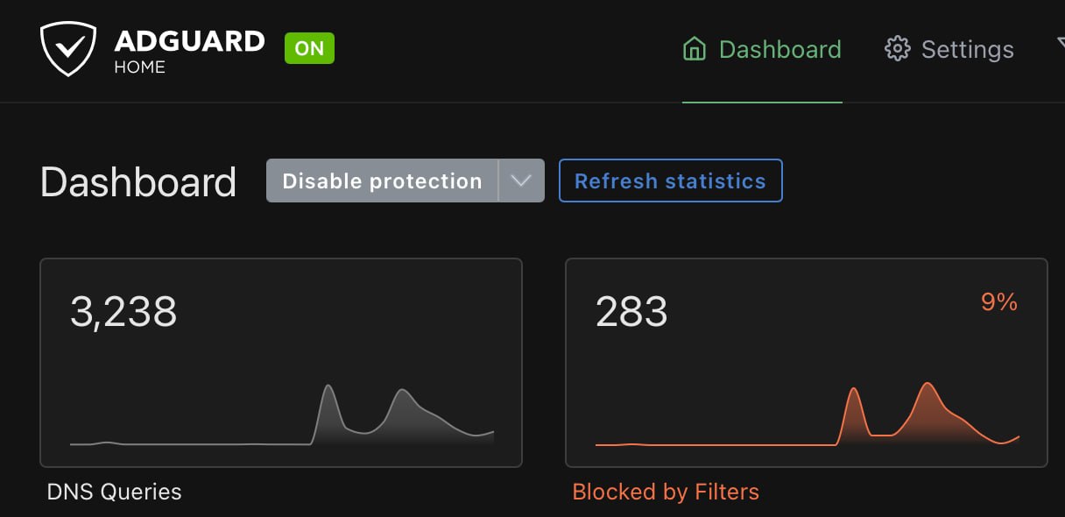Click the Dashboard page heading
Viewport: 1065px width, 517px height.
click(x=138, y=182)
